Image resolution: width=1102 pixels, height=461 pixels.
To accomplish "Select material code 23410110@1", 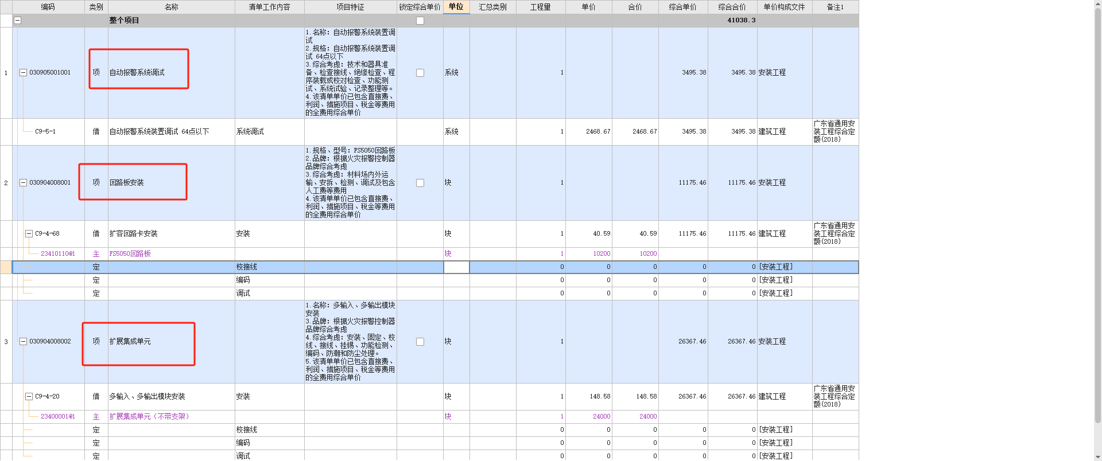I will (58, 254).
